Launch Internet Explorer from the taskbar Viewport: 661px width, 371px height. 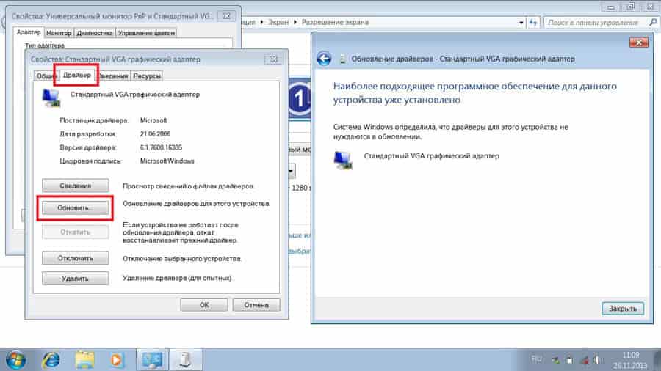click(x=51, y=359)
